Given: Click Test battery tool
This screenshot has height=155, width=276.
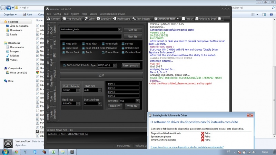Looking at the screenshot, I should point(141,19).
